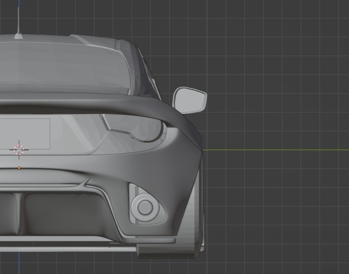The width and height of the screenshot is (349, 274).
Task: Select the car's side mirror
Action: pos(189,100)
